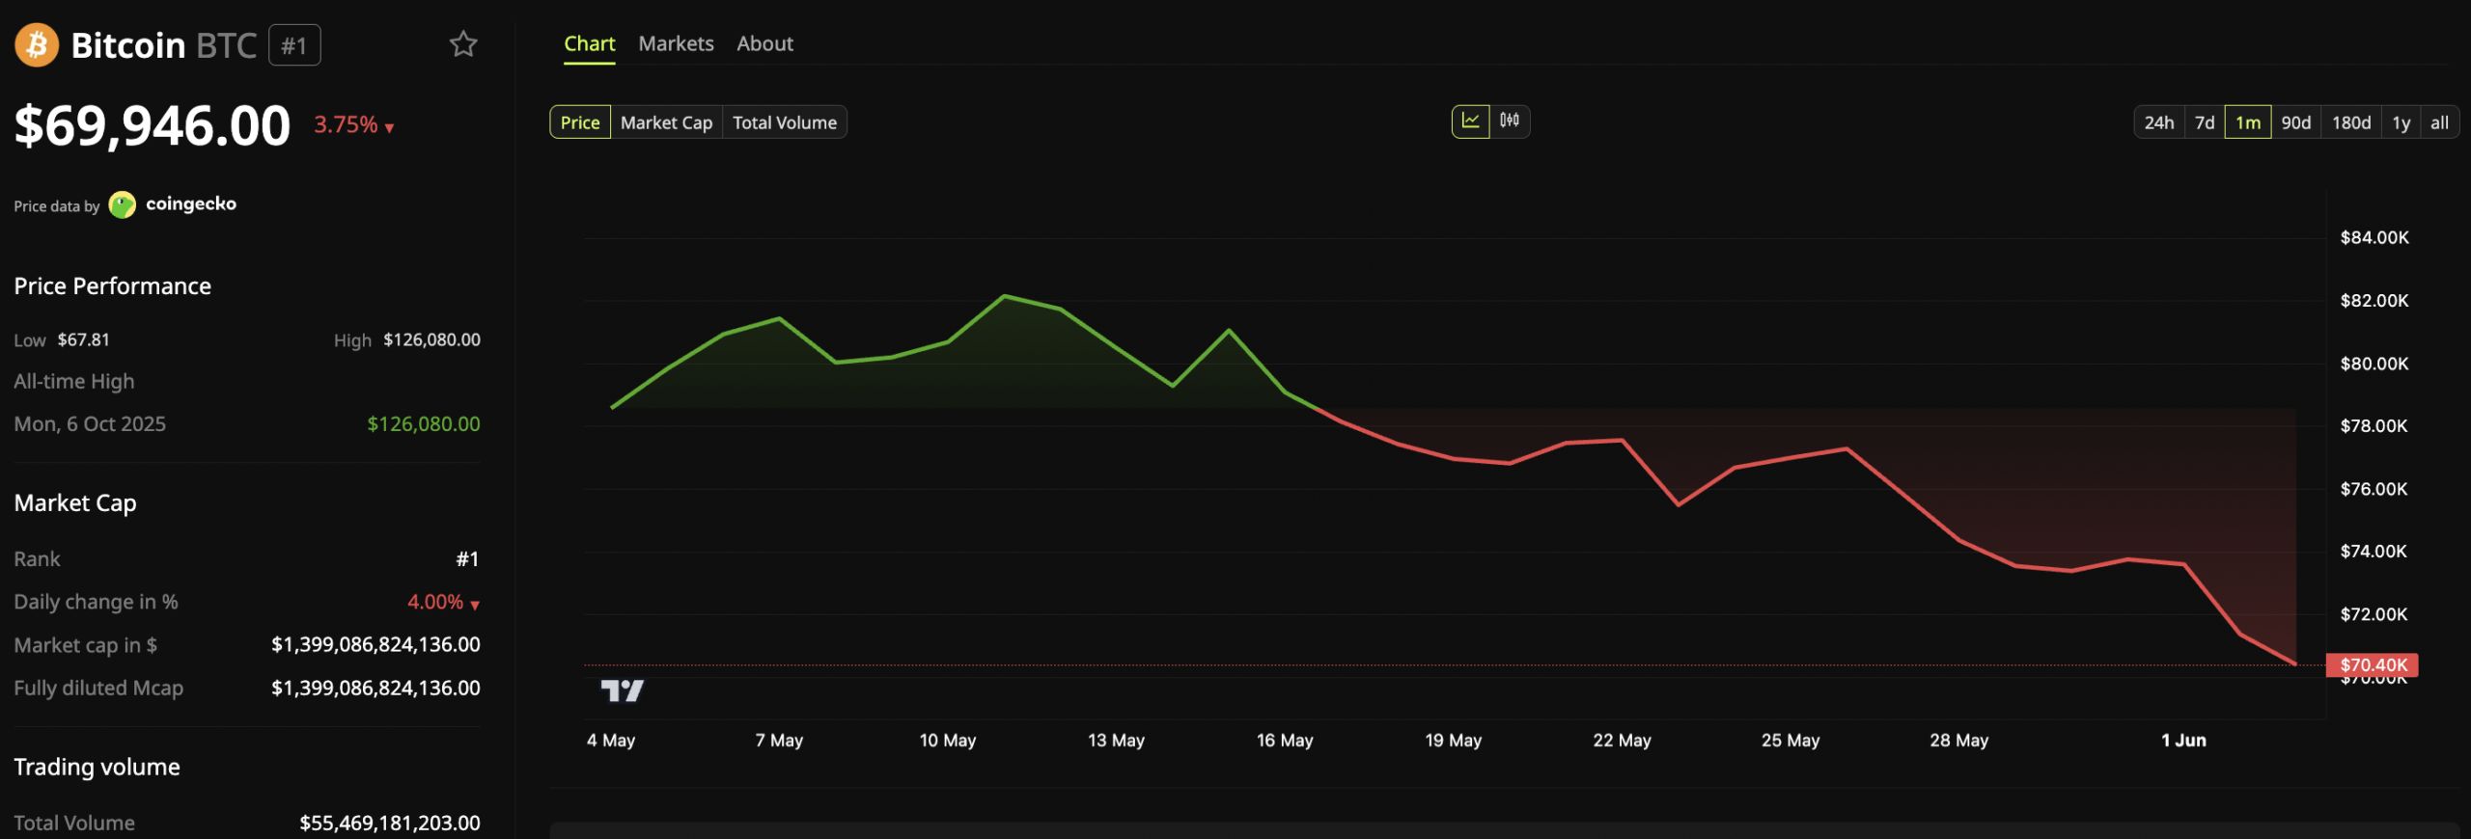Click the Market Cap section heading
The width and height of the screenshot is (2471, 839).
(x=75, y=503)
